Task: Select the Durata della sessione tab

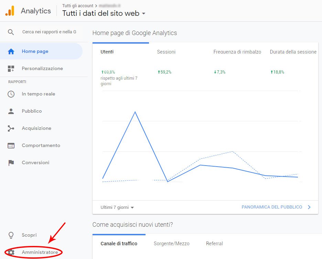Action: (293, 52)
